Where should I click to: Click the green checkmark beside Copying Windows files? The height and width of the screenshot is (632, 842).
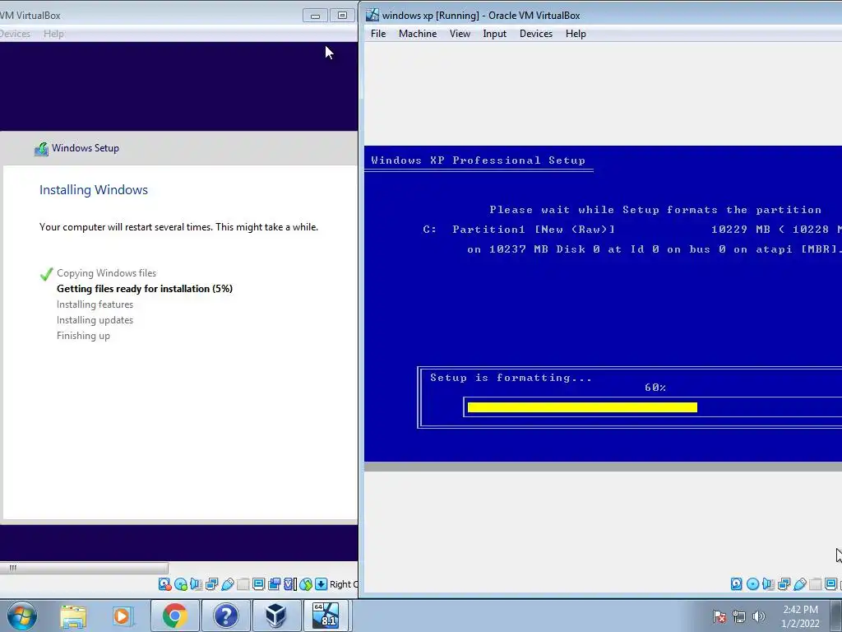(46, 274)
